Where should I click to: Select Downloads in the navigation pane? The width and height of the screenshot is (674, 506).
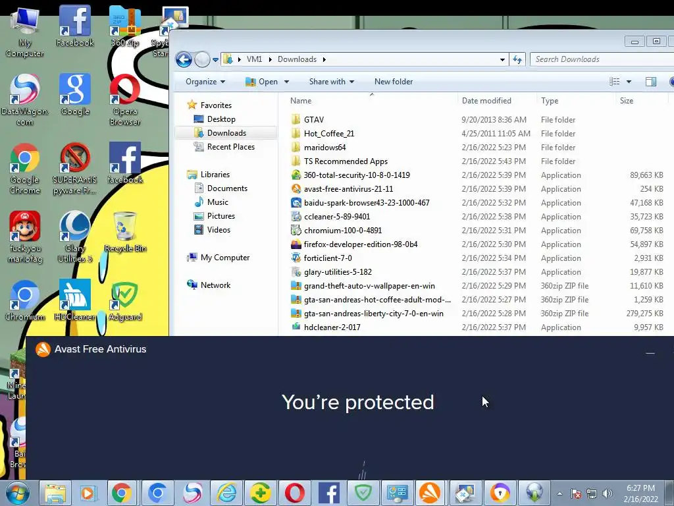226,133
